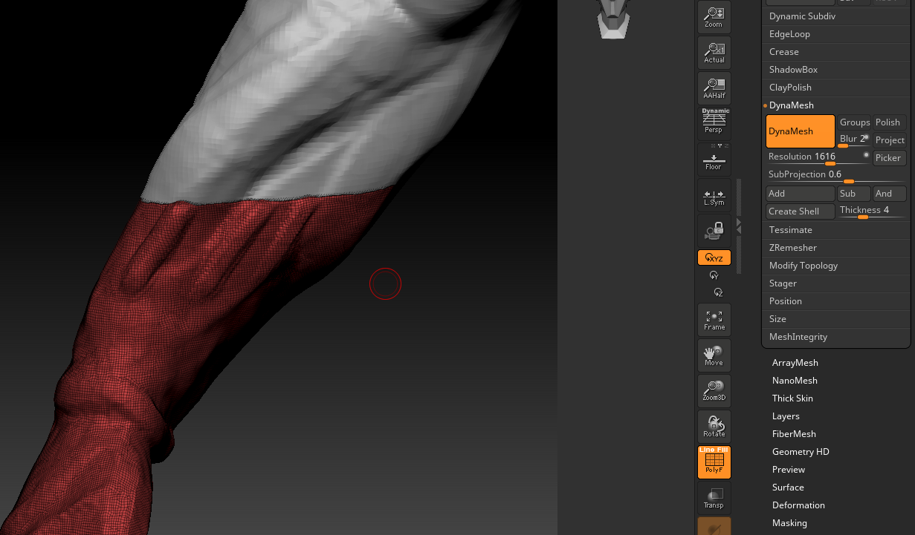Viewport: 915px width, 535px height.
Task: Select the Y axis rotation icon
Action: coord(714,275)
